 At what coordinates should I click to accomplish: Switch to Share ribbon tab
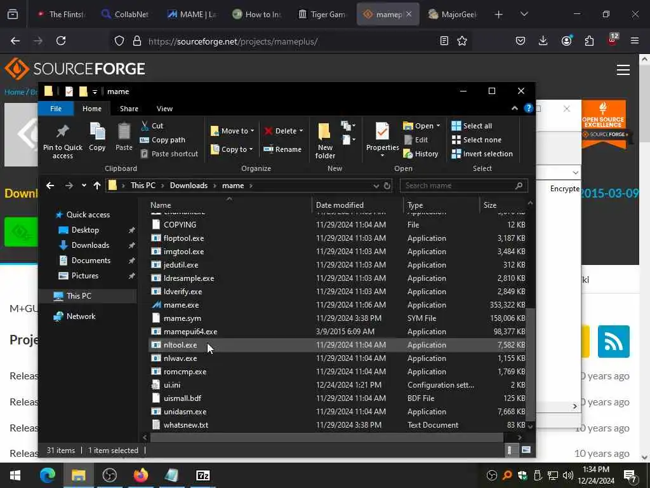click(x=129, y=109)
